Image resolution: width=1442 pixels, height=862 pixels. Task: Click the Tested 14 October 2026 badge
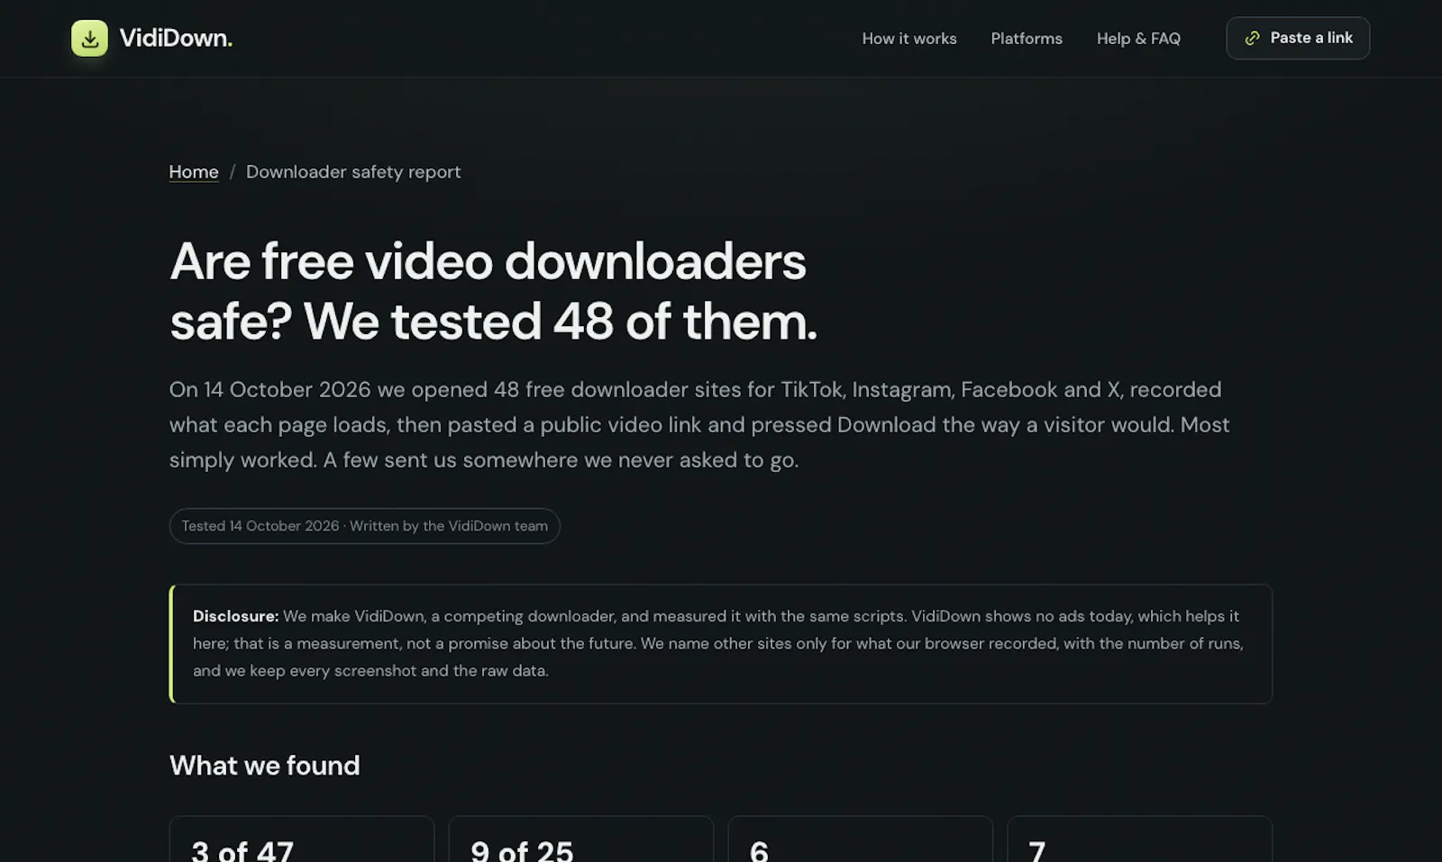click(365, 526)
